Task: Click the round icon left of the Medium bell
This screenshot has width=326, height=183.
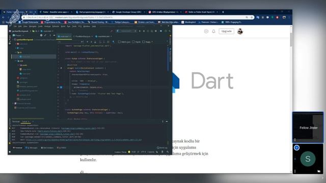Action: 206,32
